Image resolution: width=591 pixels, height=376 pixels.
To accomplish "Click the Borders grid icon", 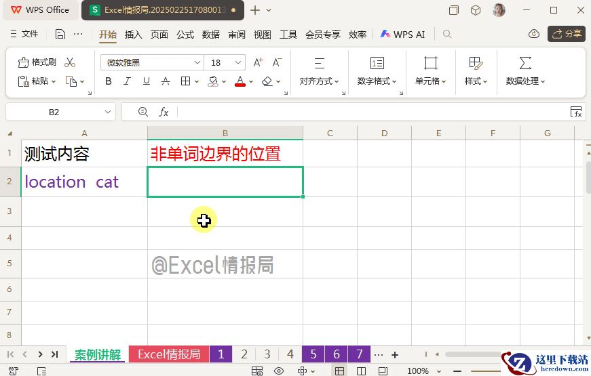I will coord(185,81).
